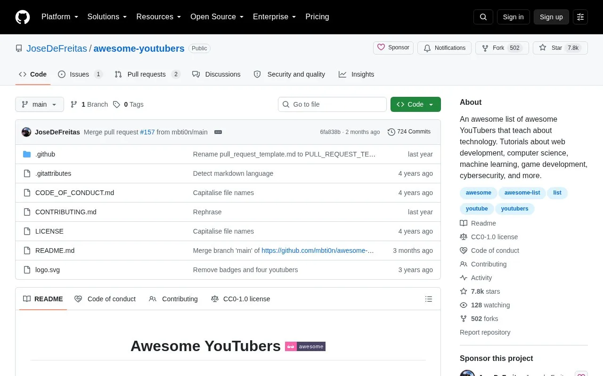Click the awesome badge beside the heading

(x=305, y=346)
